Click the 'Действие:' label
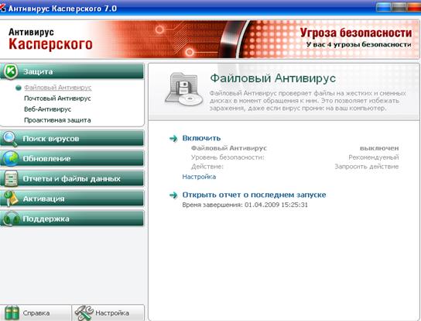This screenshot has width=421, height=321. click(207, 167)
